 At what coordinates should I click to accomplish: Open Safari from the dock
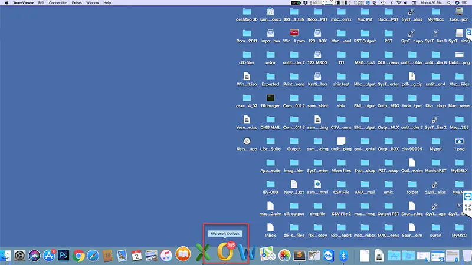pos(93,256)
